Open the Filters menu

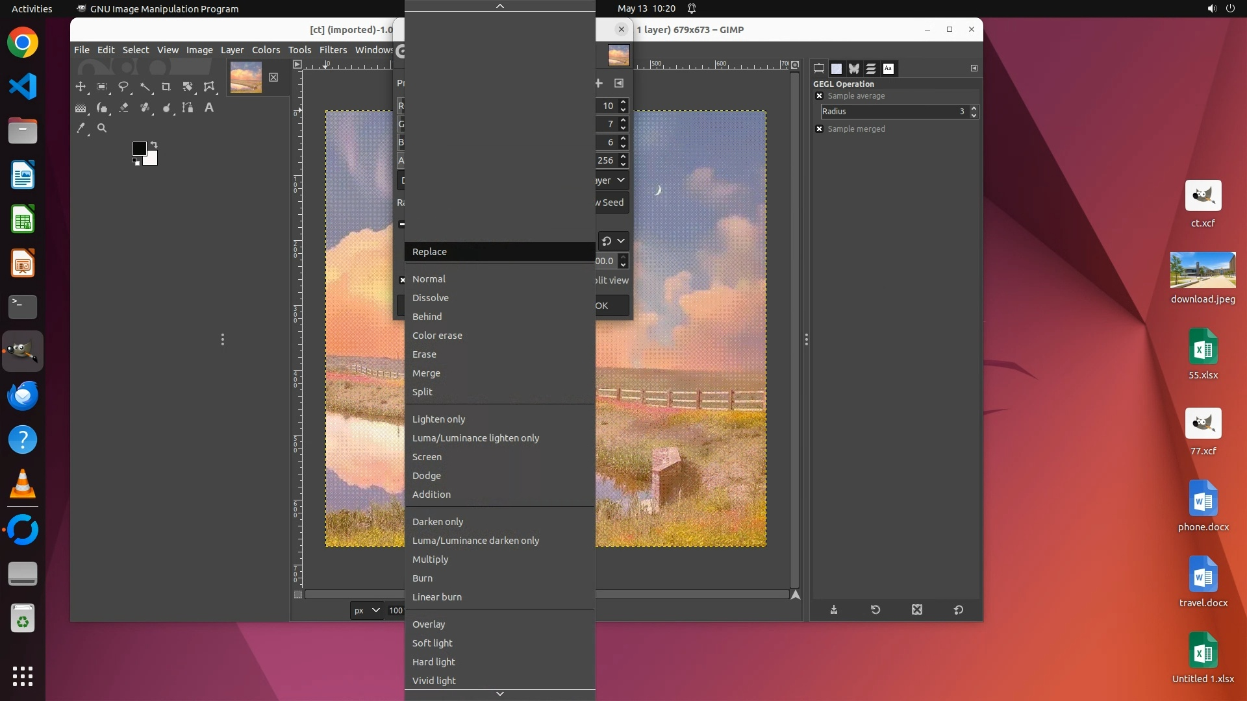333,50
